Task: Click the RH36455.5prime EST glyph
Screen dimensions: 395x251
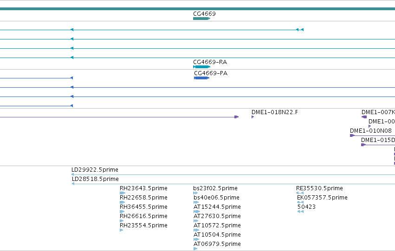Action: click(122, 212)
